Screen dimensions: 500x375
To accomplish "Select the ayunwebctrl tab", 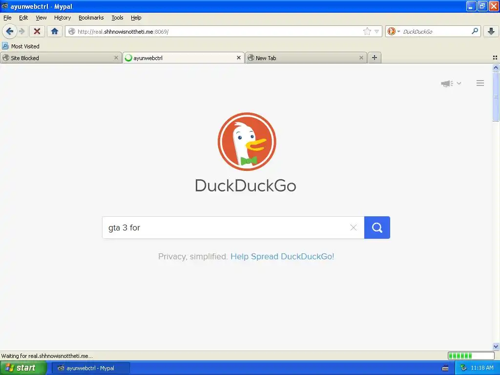I will pyautogui.click(x=184, y=58).
